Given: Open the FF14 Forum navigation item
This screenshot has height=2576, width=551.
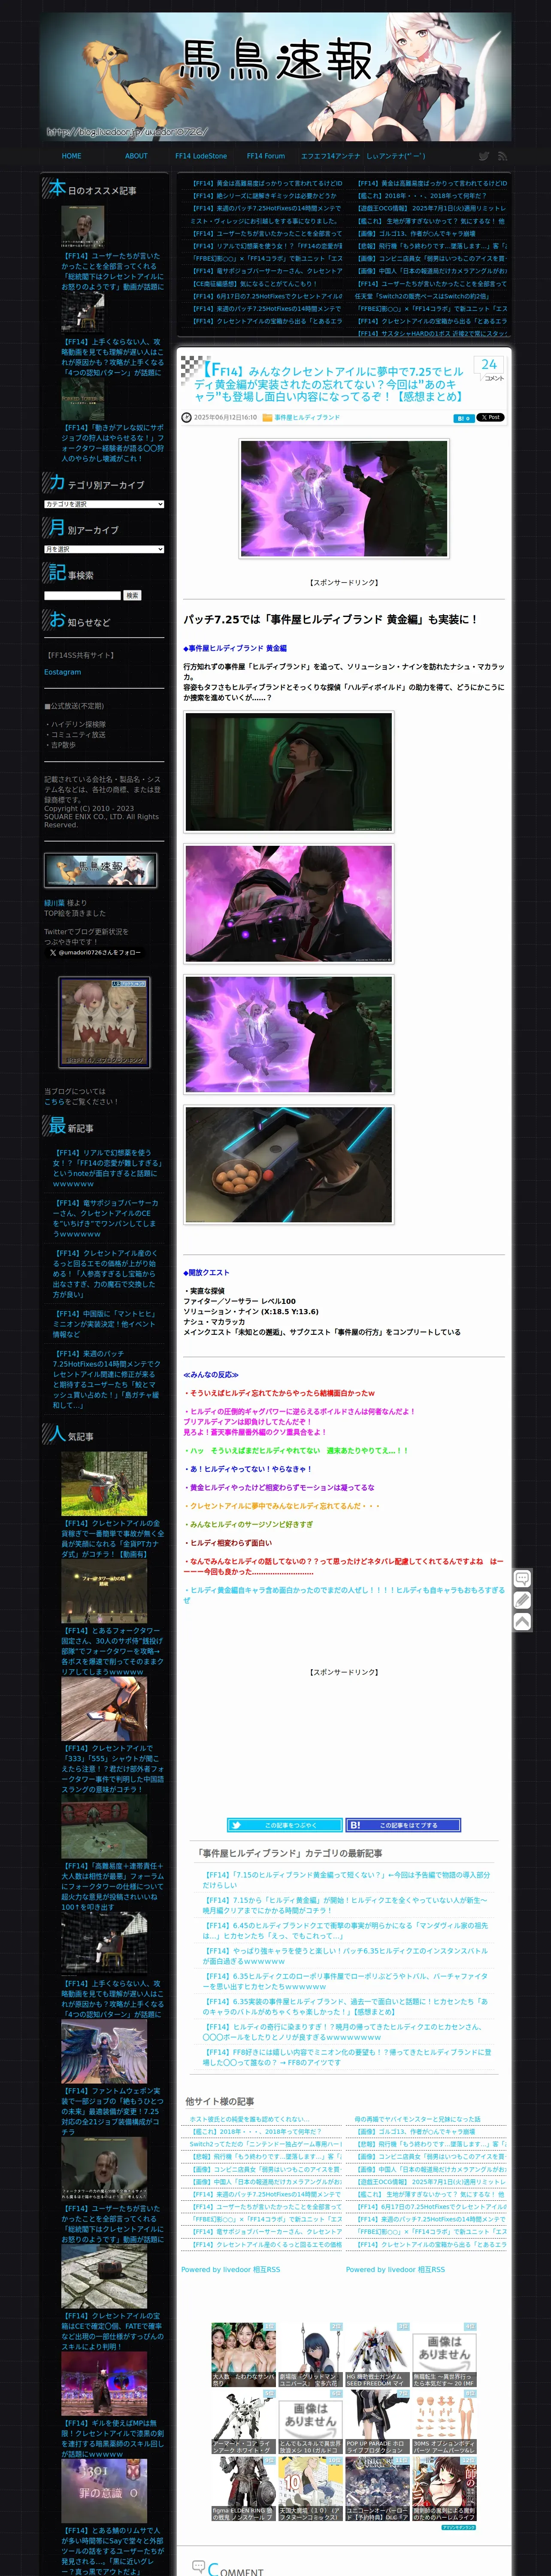Looking at the screenshot, I should (266, 156).
